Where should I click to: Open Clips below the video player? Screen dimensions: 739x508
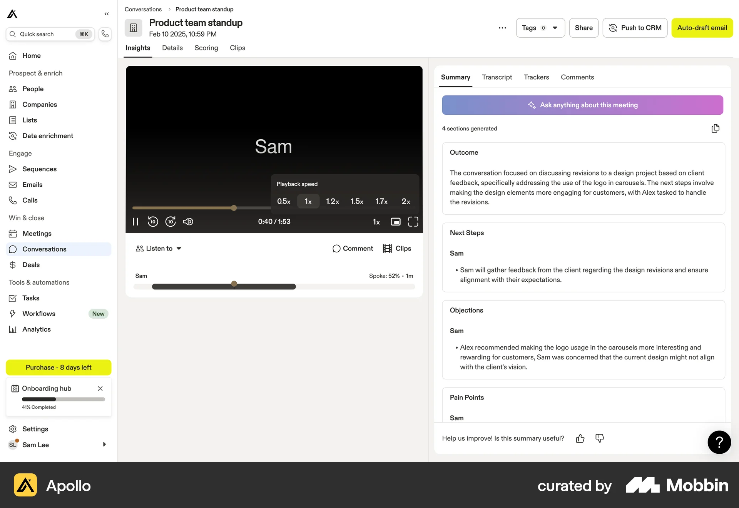pyautogui.click(x=397, y=248)
